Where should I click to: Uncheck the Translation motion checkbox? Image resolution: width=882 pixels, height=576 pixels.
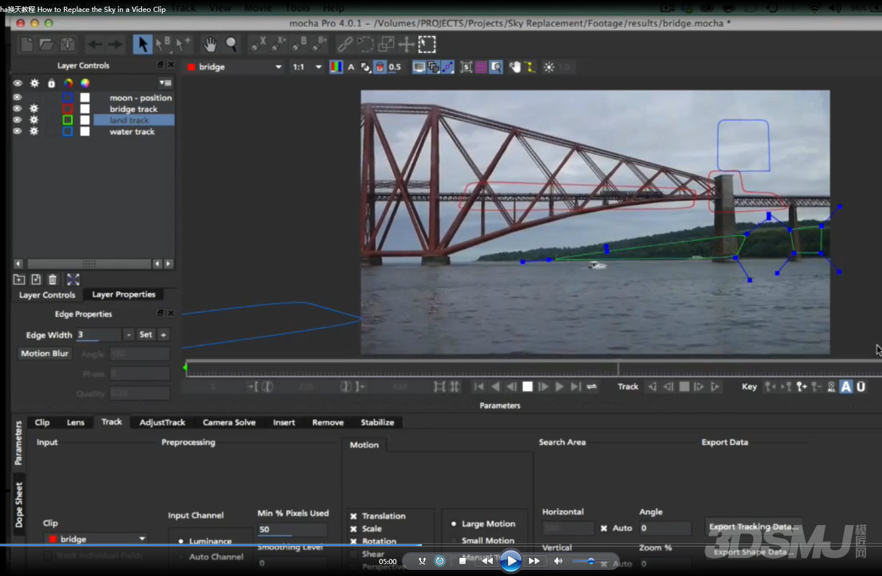click(x=354, y=517)
